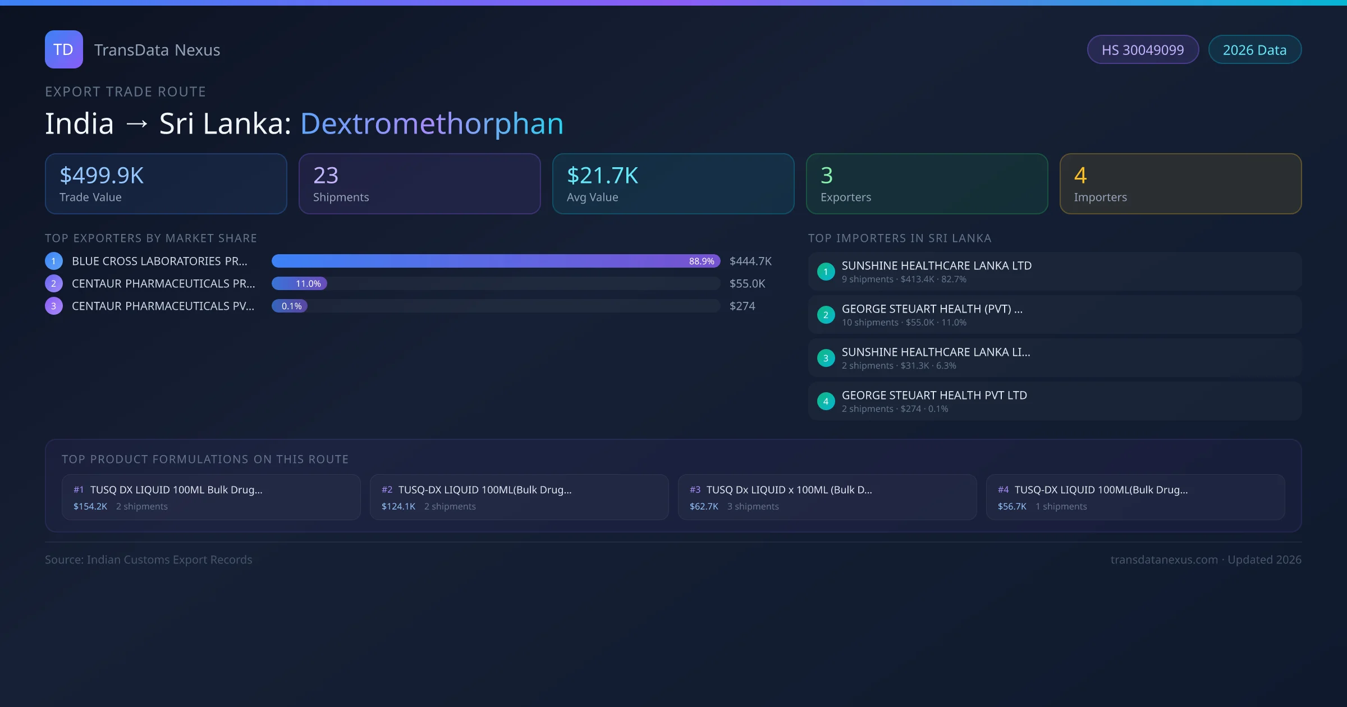The image size is (1347, 707).
Task: Open #1 TUSQ DX LIQUID formulation card
Action: 211,497
